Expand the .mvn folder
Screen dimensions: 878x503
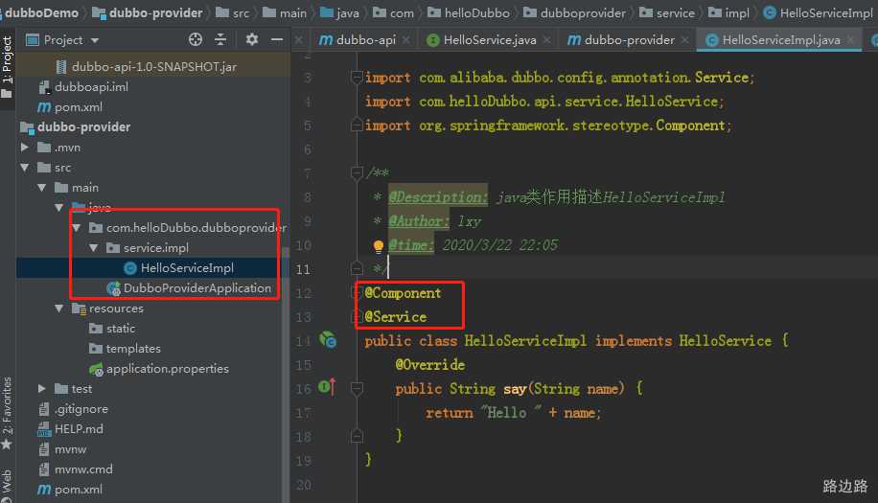point(26,148)
